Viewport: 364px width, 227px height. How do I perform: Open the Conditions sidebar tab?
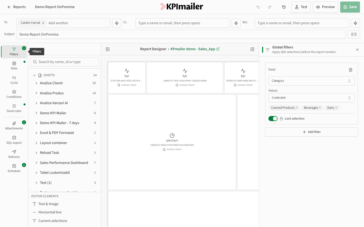(14, 94)
